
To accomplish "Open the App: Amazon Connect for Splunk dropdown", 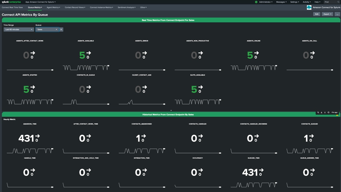I will point(41,2).
